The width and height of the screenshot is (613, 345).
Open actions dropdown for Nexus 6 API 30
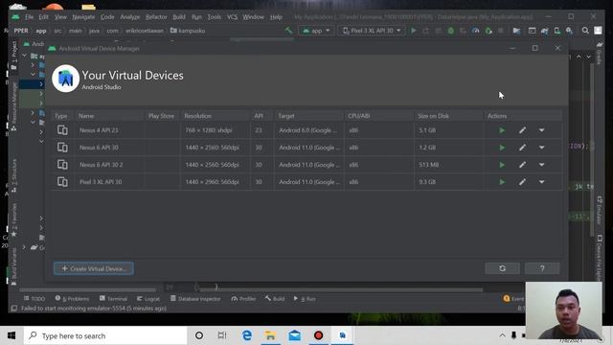pyautogui.click(x=541, y=148)
